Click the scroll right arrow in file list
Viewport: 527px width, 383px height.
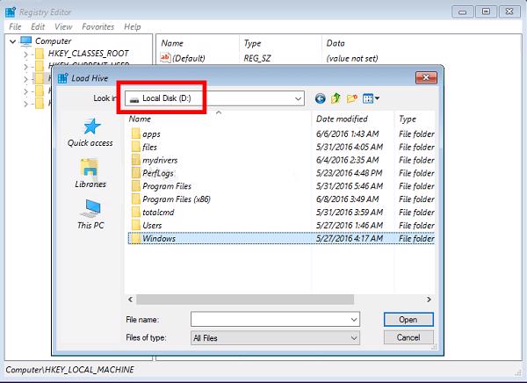pyautogui.click(x=429, y=300)
